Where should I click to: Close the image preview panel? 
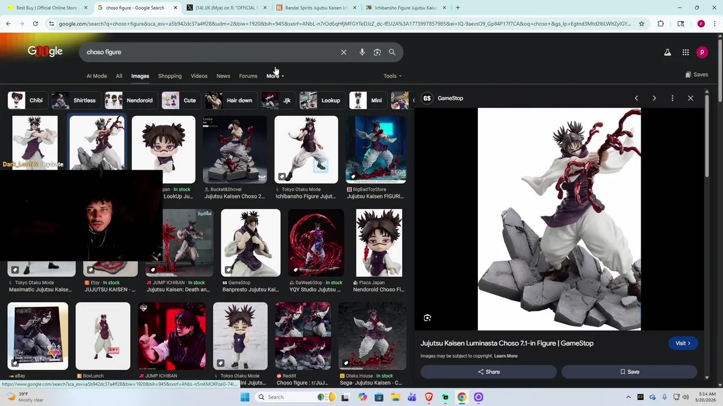690,98
